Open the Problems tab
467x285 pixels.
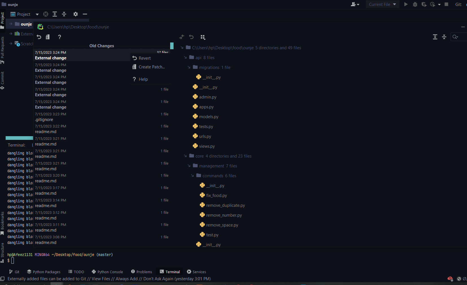(x=142, y=272)
